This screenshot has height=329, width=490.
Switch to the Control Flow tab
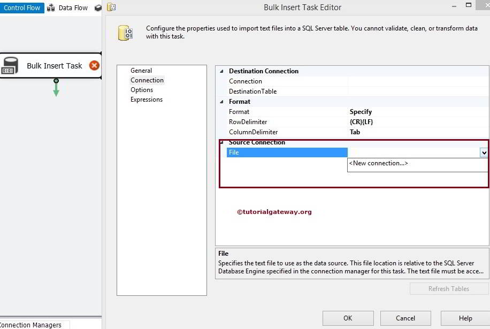tap(22, 7)
